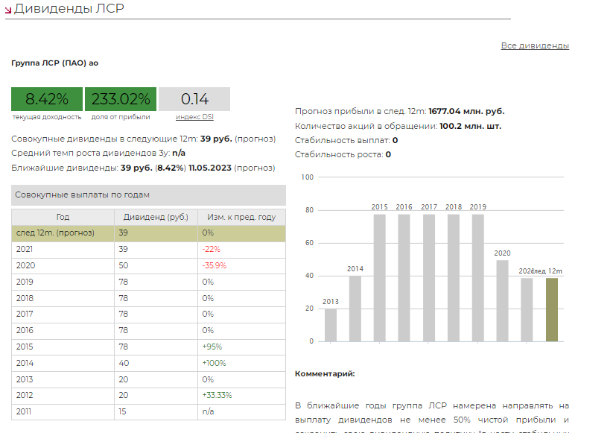Image resolution: width=613 pixels, height=433 pixels.
Task: Click the red arrow icon beside Дивиденды ЛСР
Action: (x=7, y=10)
